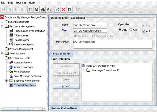Select the AND operator radio button
Viewport: 157px width, 112px height.
pyautogui.click(x=120, y=30)
